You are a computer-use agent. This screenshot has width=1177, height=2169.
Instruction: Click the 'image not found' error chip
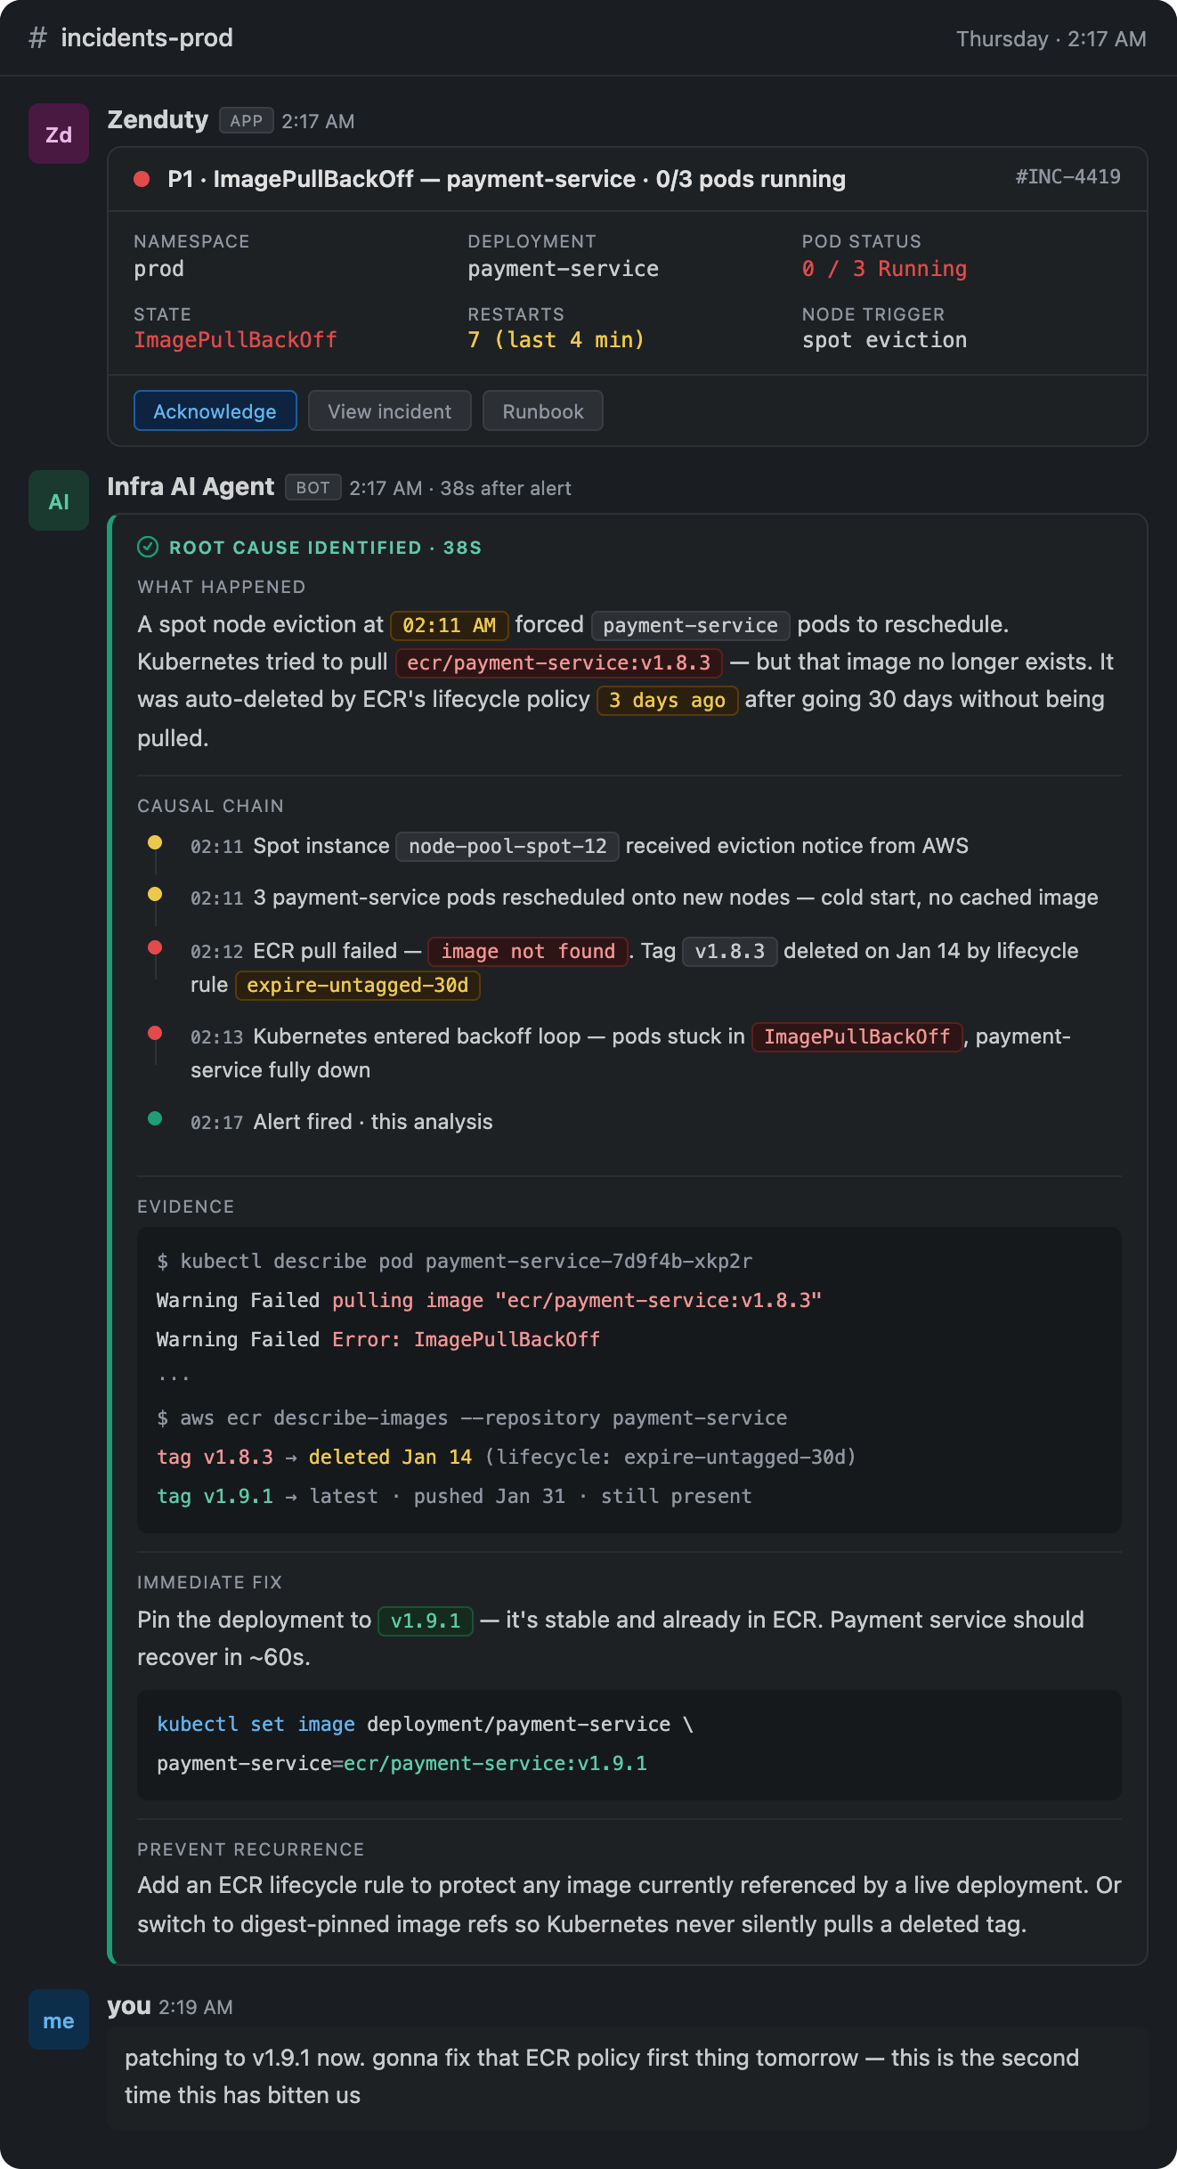click(x=528, y=951)
